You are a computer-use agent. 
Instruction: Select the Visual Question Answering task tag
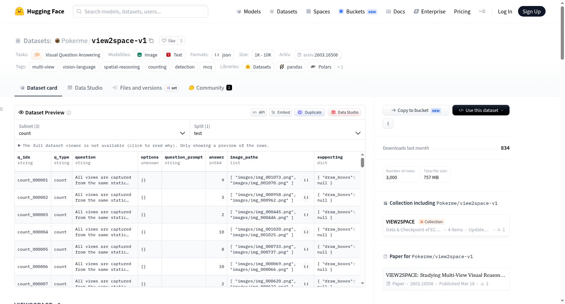67,55
